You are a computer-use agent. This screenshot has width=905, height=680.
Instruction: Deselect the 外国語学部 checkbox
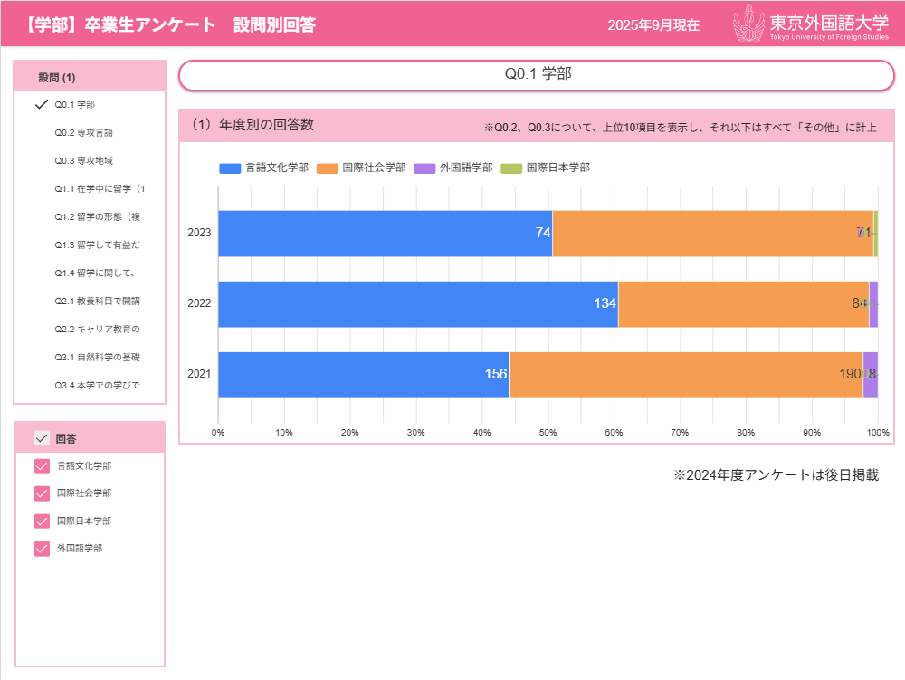coord(42,549)
